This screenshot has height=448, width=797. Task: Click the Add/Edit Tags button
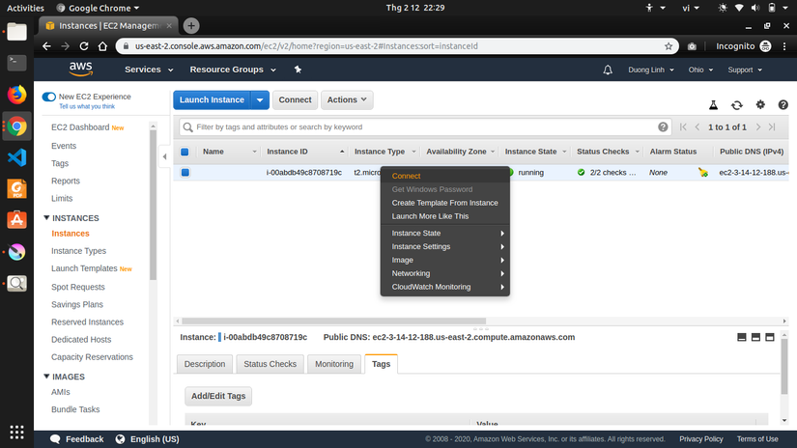[x=218, y=396]
